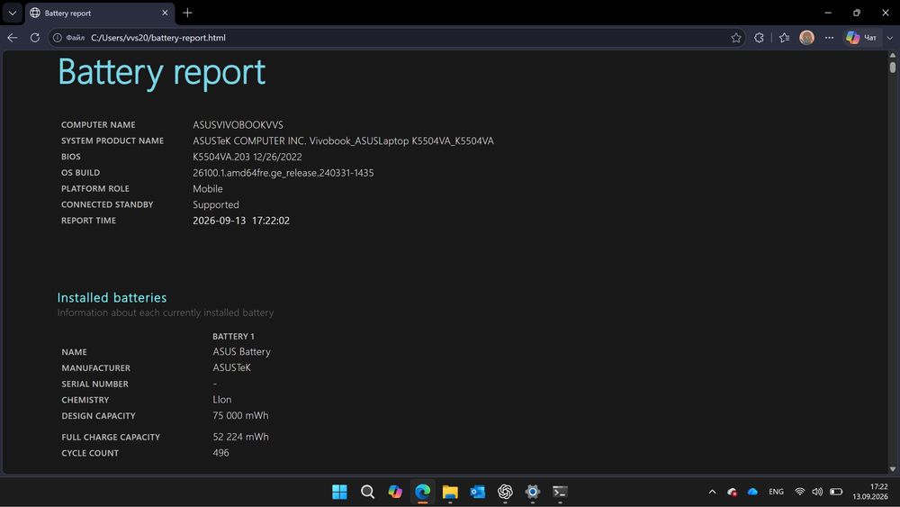Launch Copilot from the taskbar
The width and height of the screenshot is (900, 507).
(x=395, y=492)
